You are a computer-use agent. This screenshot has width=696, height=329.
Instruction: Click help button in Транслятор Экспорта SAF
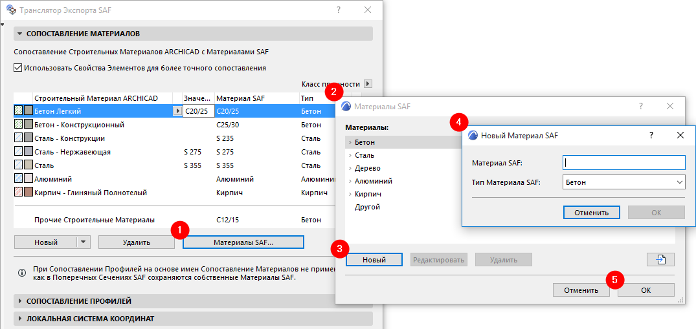pyautogui.click(x=338, y=10)
